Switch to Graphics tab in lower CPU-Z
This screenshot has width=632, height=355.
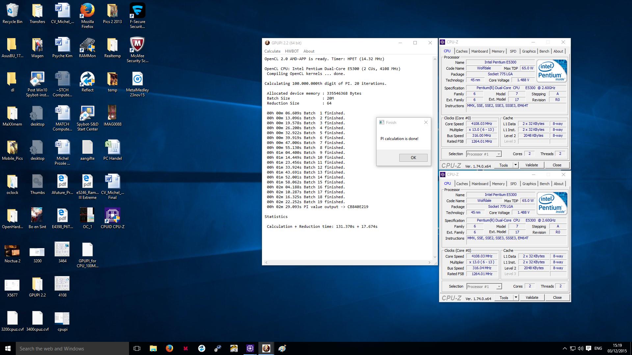click(529, 184)
